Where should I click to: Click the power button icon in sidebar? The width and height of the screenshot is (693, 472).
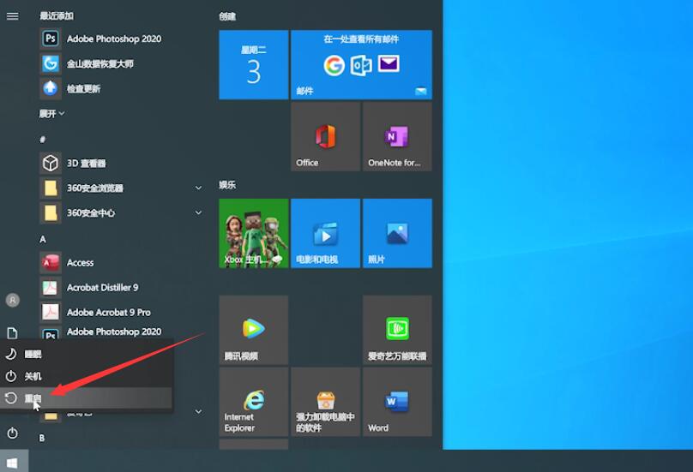pos(12,433)
